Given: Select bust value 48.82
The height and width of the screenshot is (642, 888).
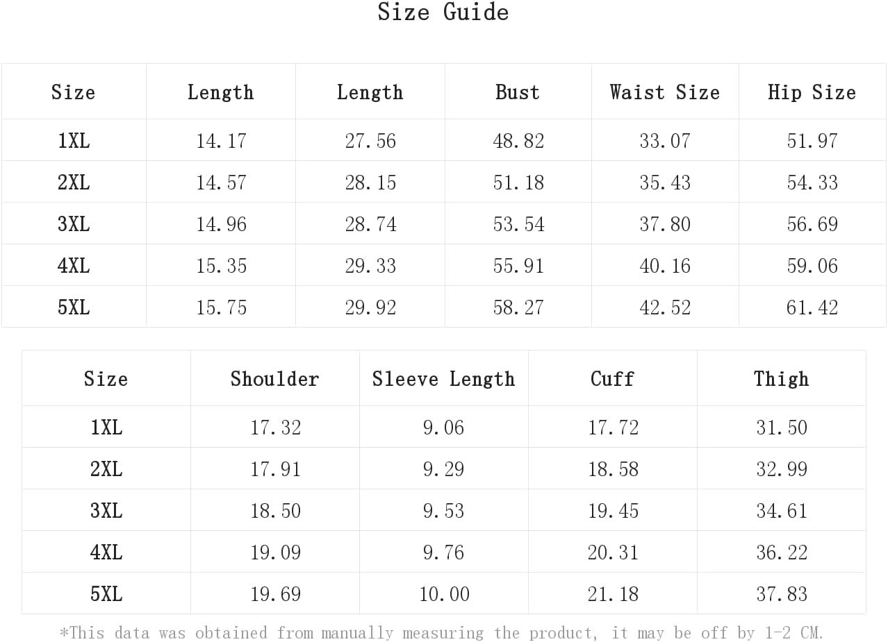Looking at the screenshot, I should [x=518, y=141].
